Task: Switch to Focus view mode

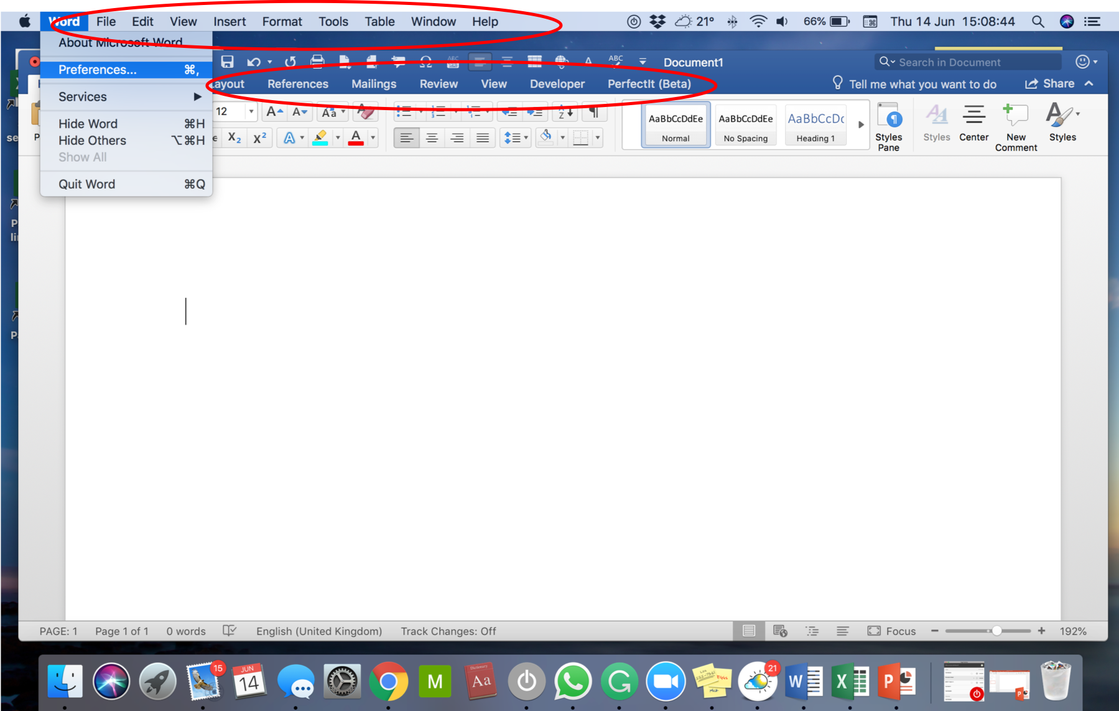Action: pos(892,631)
